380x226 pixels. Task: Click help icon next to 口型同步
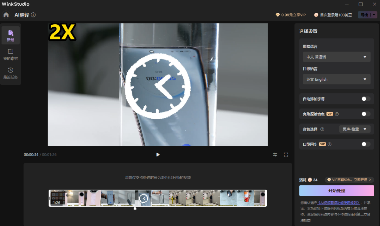coord(330,144)
